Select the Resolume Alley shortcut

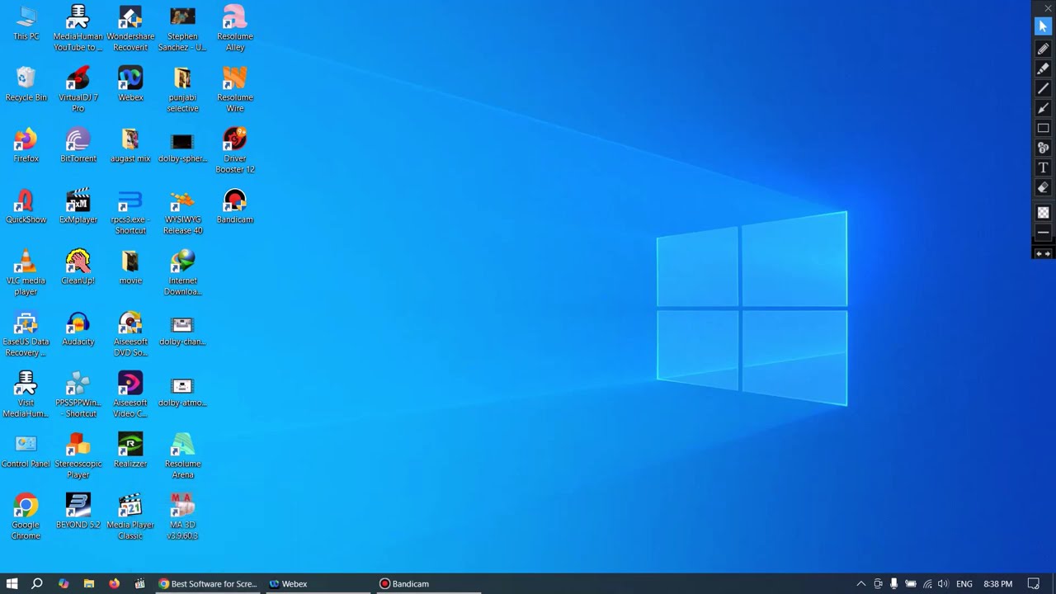tap(235, 28)
